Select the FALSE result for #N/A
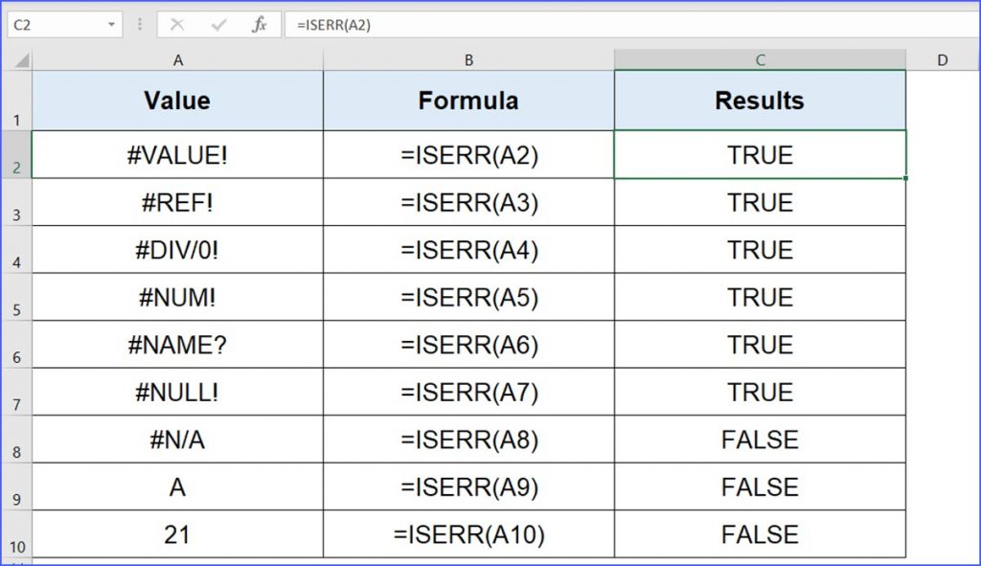 (x=760, y=440)
